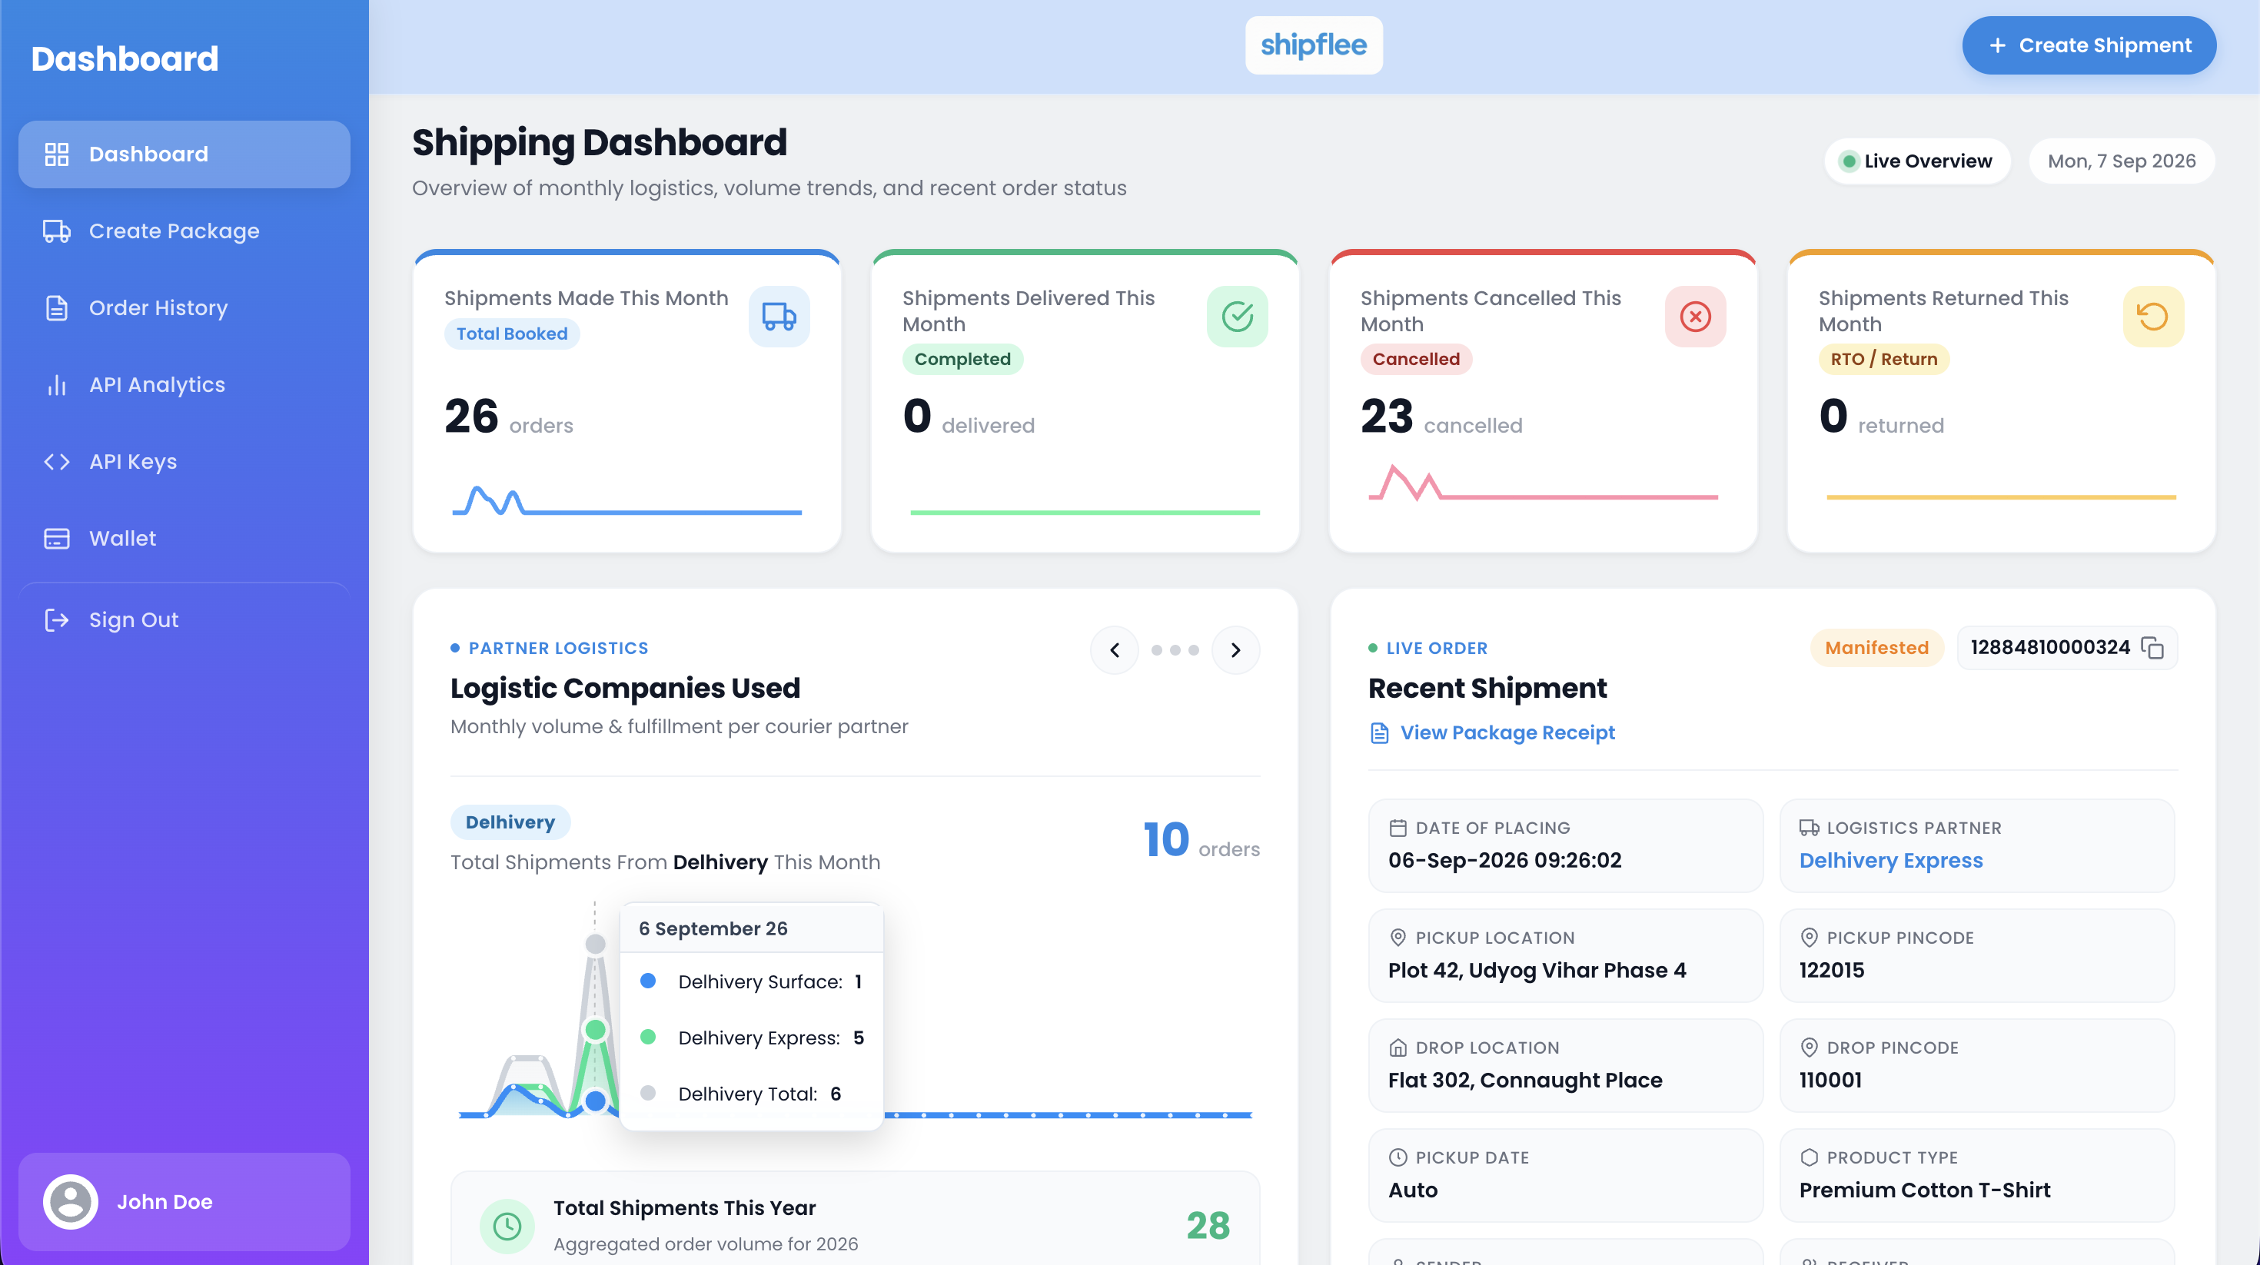Click the Shipments Made sparkline chart
2260x1265 pixels.
(x=626, y=500)
